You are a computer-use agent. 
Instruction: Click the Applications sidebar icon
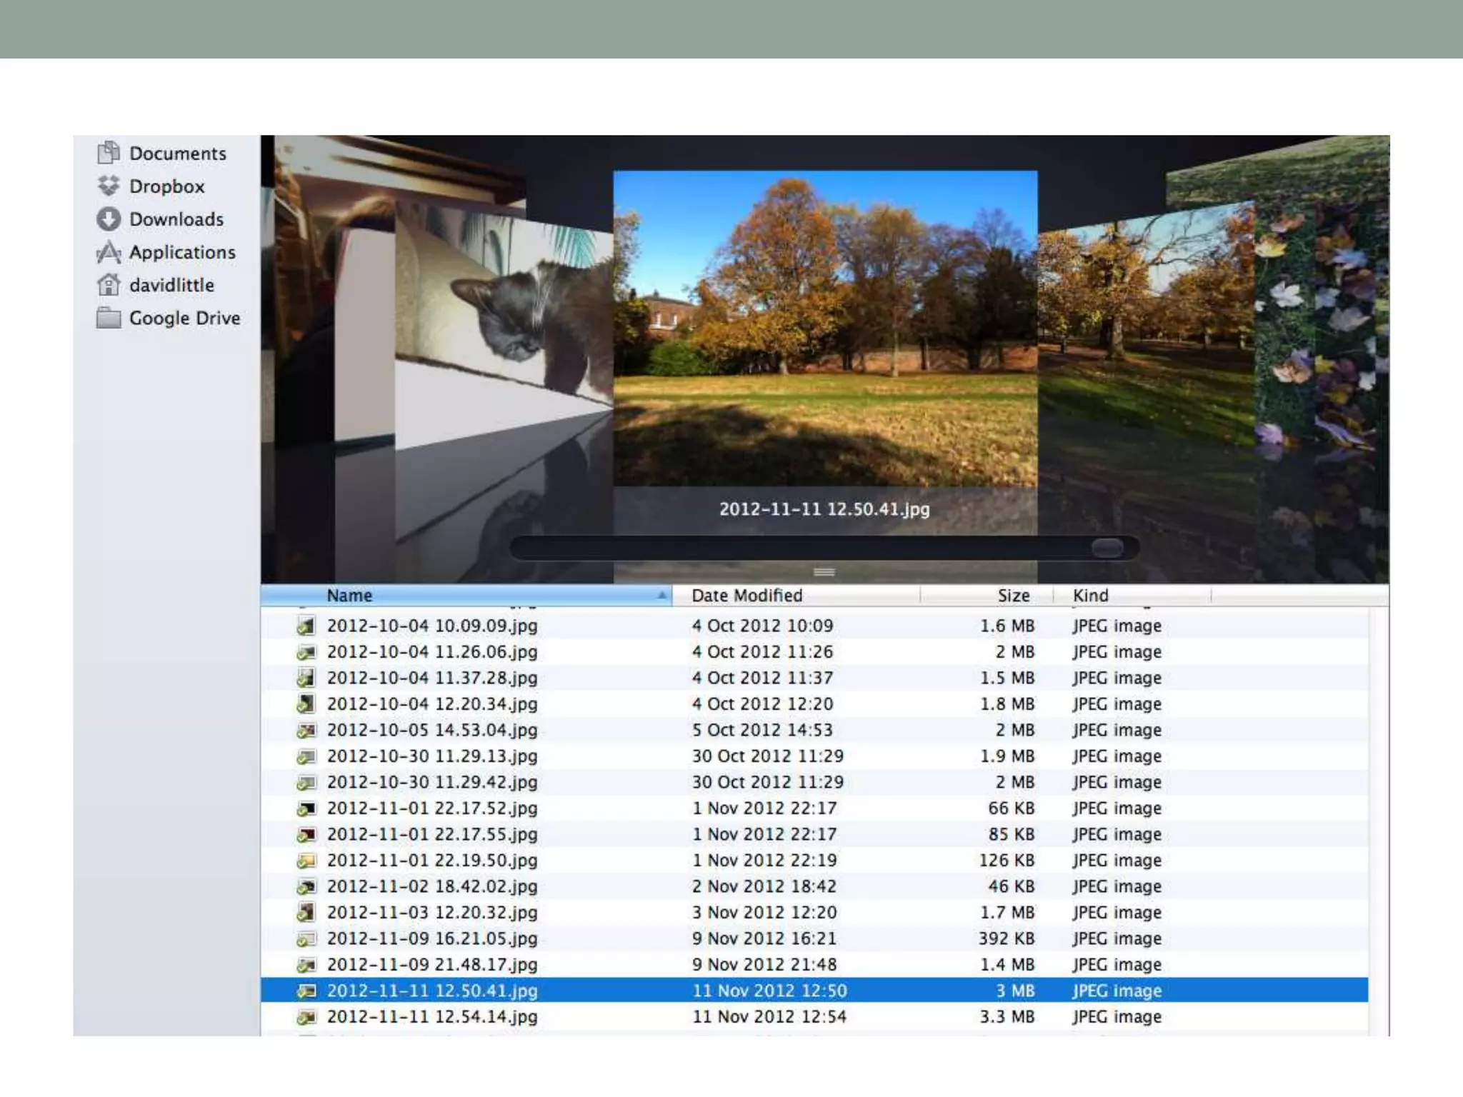(109, 252)
